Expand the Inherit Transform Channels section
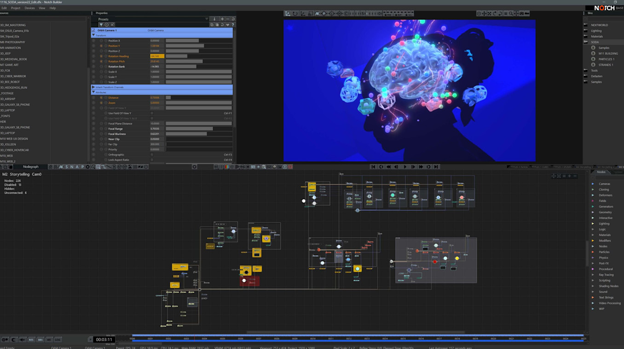The image size is (624, 349). click(93, 87)
